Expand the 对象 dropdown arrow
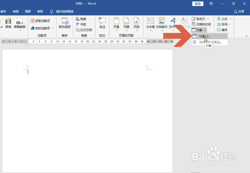This screenshot has height=173, width=250. [205, 30]
